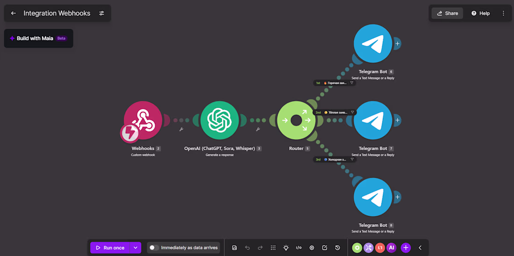Expand the Run once dropdown arrow
514x256 pixels.
click(136, 248)
